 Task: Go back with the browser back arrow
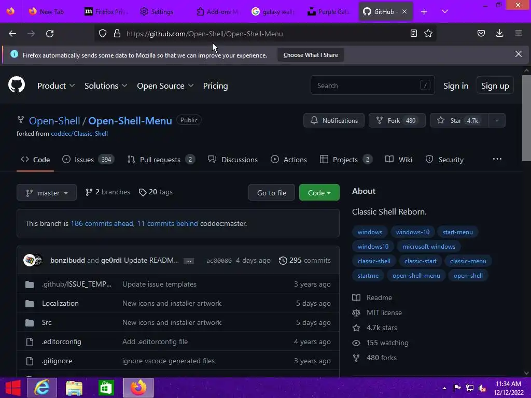[12, 34]
